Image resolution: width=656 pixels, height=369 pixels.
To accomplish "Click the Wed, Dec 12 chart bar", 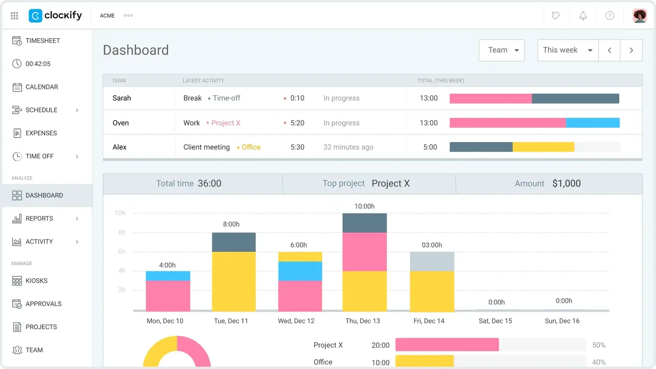I will (x=300, y=282).
